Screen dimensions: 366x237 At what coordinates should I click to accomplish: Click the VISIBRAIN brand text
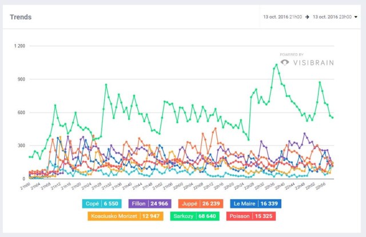313,63
